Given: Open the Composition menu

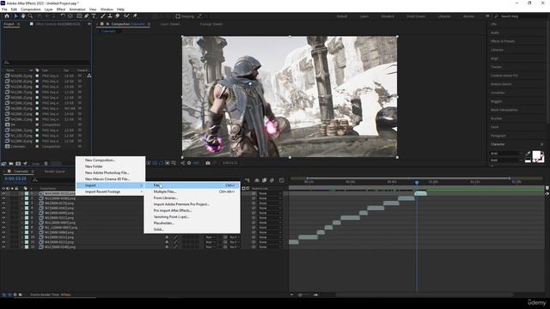Looking at the screenshot, I should pyautogui.click(x=31, y=9).
